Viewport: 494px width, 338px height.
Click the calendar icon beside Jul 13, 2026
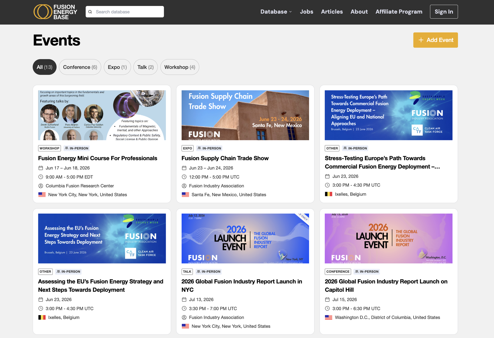click(x=184, y=299)
